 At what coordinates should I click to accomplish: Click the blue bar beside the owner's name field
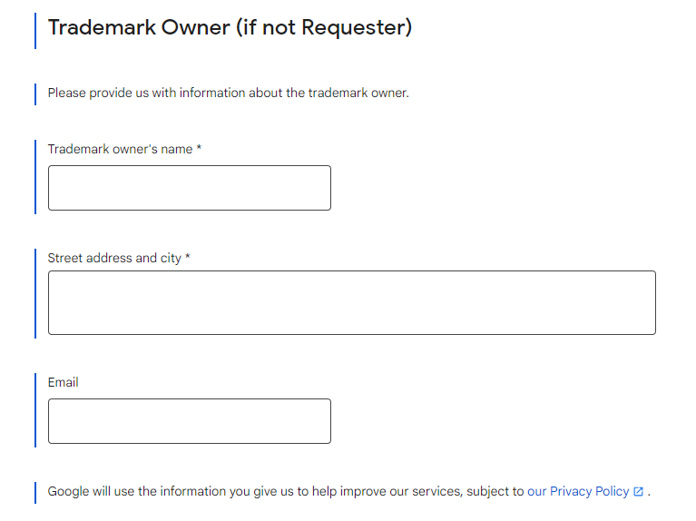pos(35,177)
